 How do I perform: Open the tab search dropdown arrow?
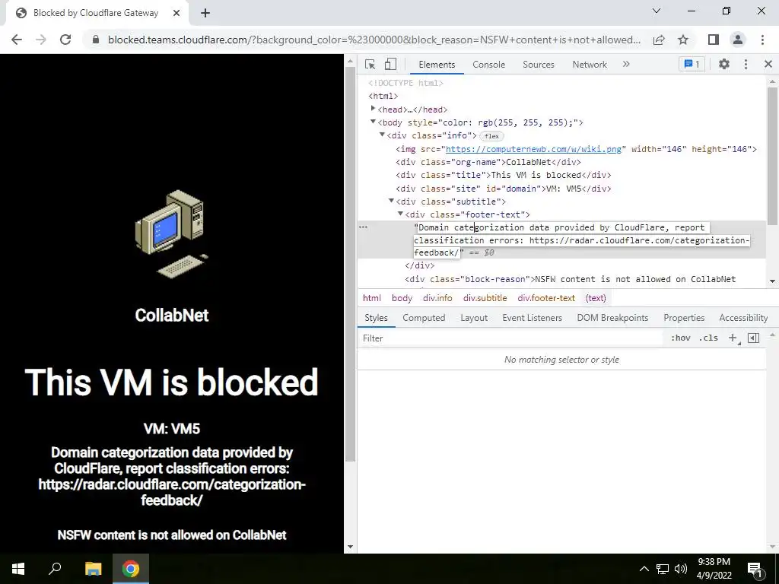657,11
